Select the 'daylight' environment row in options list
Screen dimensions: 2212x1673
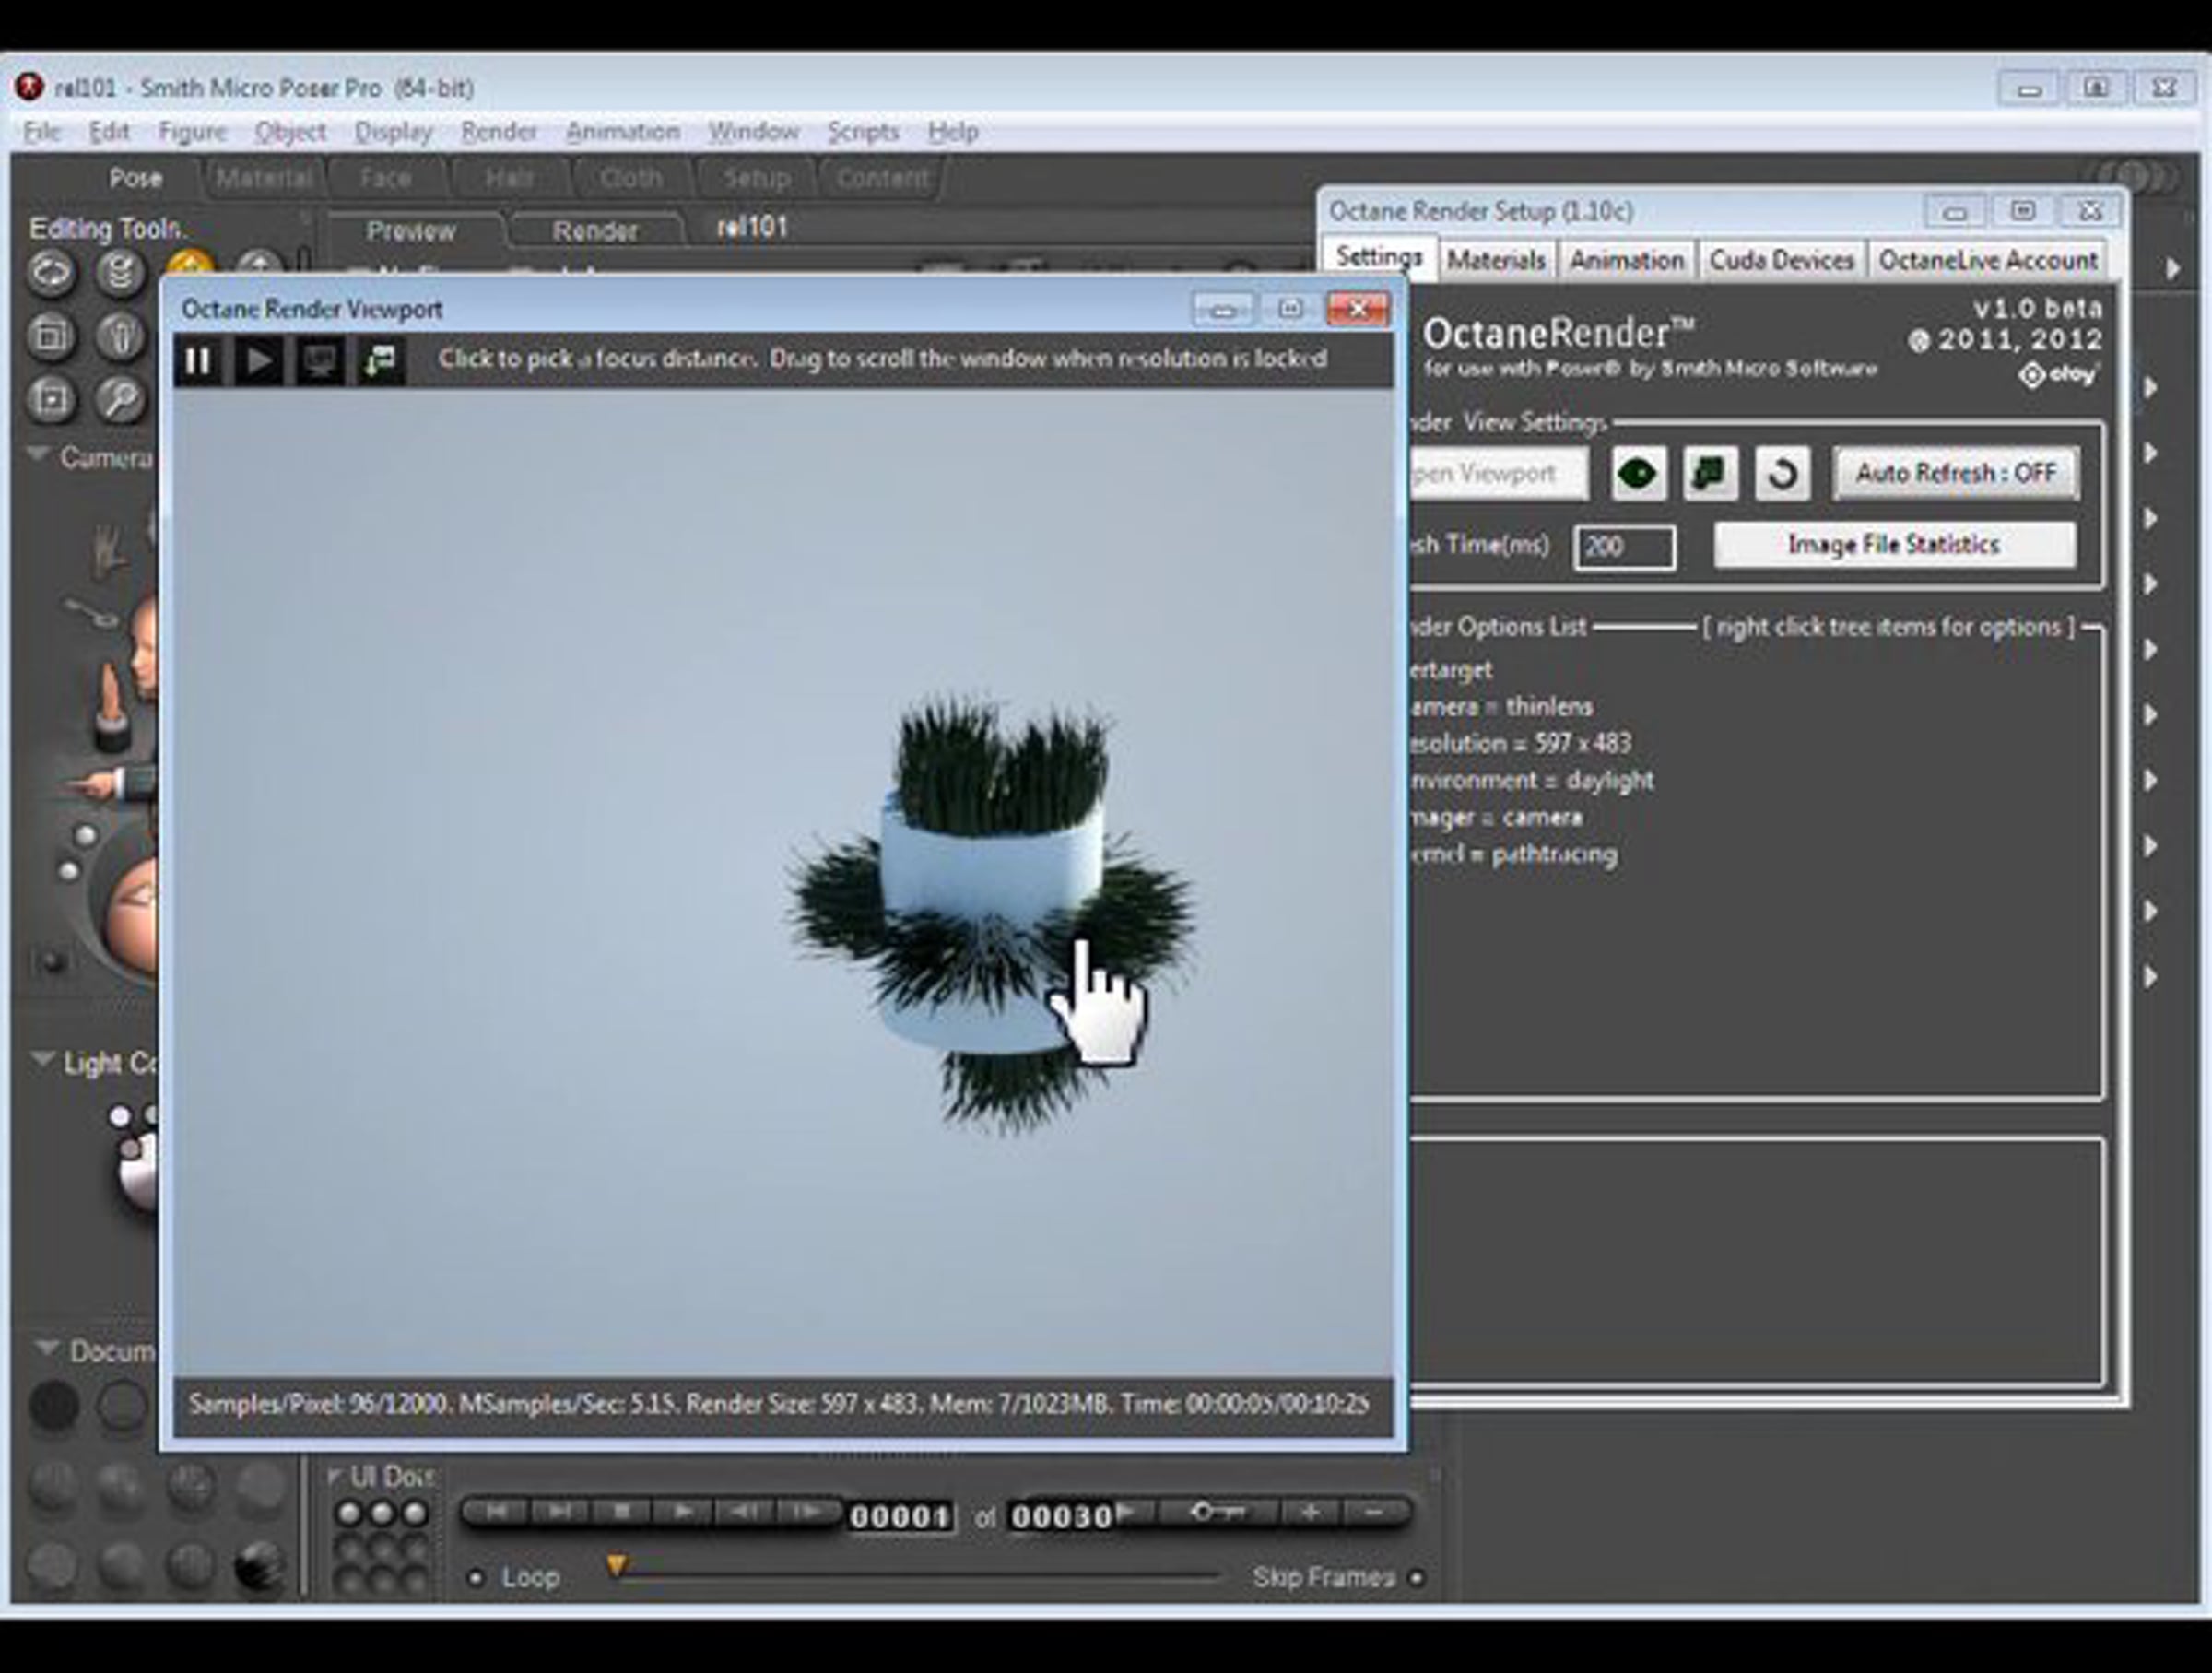pos(1531,780)
